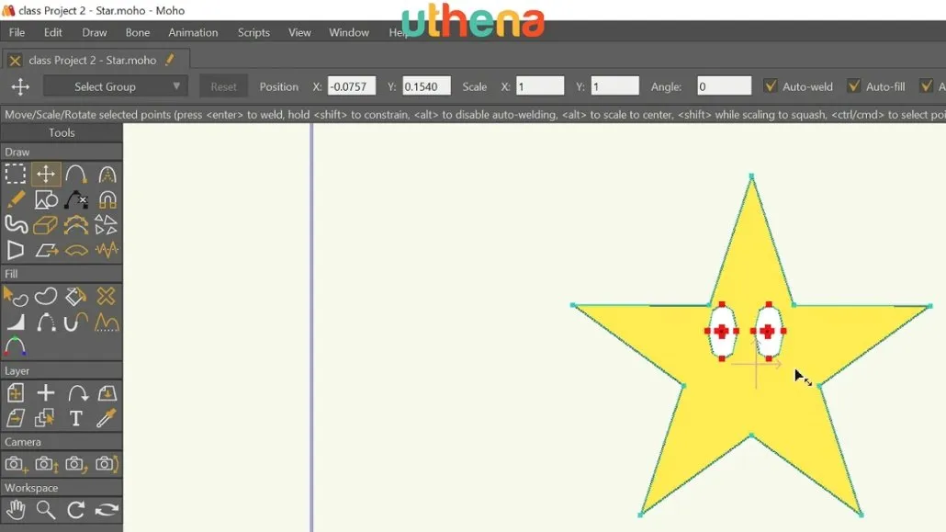Open the Animation menu
The width and height of the screenshot is (946, 532).
193,32
